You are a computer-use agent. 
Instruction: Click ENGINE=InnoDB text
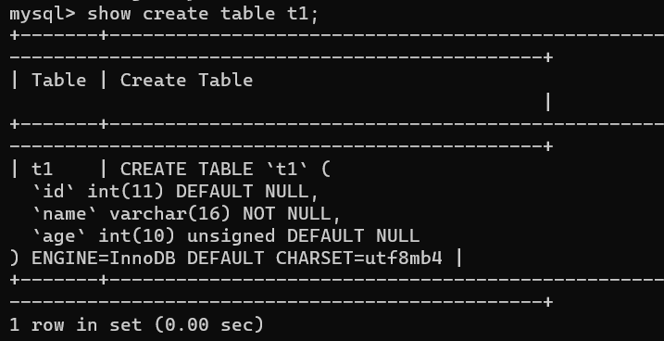[104, 258]
